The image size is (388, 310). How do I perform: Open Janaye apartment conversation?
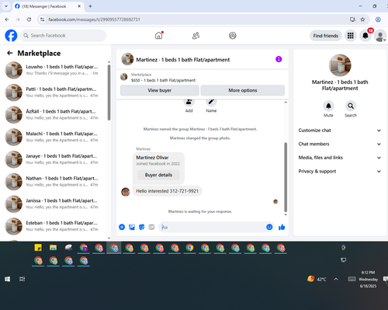53,159
